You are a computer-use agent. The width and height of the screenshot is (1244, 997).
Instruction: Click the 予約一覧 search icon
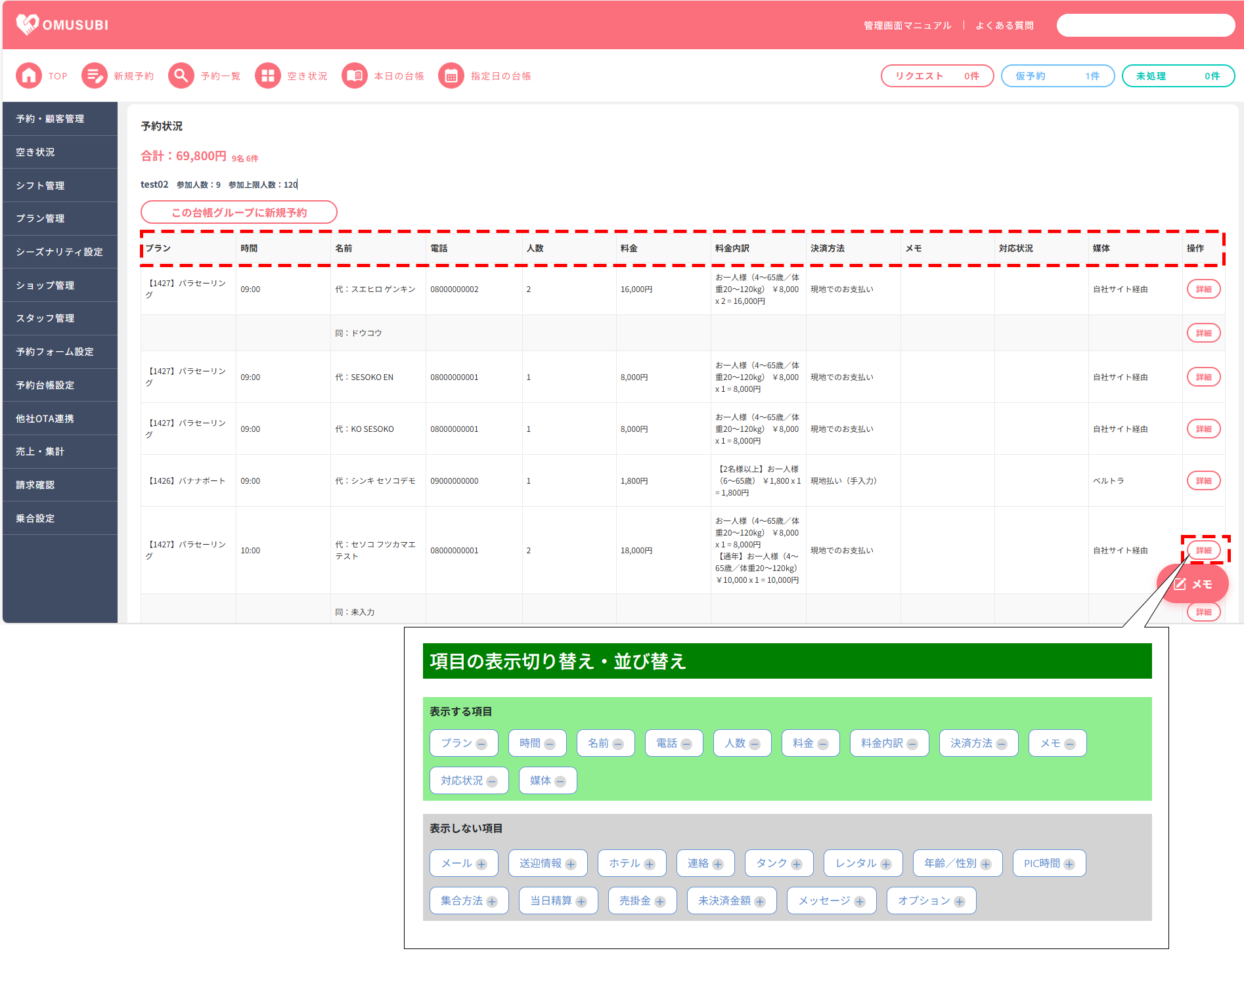coord(181,76)
